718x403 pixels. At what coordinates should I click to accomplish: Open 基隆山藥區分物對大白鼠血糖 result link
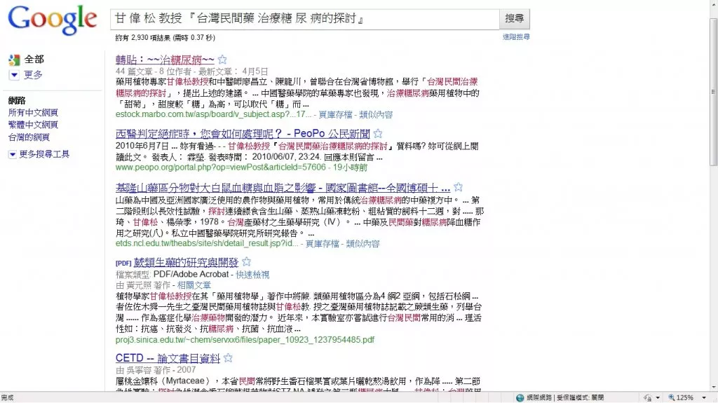[x=283, y=188]
